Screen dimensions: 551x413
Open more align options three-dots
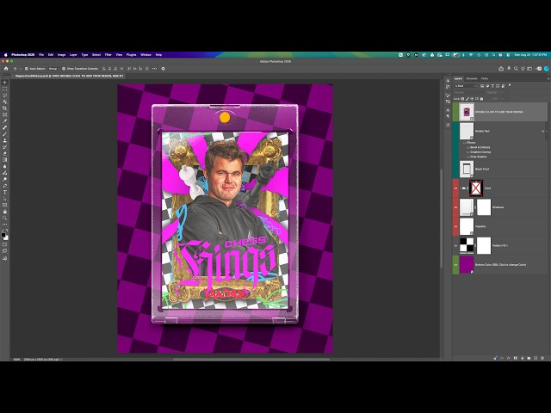pos(154,69)
